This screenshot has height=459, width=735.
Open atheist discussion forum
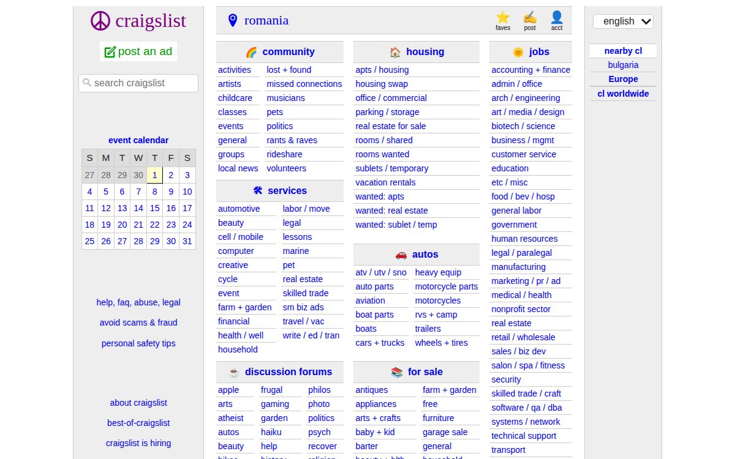pyautogui.click(x=231, y=418)
